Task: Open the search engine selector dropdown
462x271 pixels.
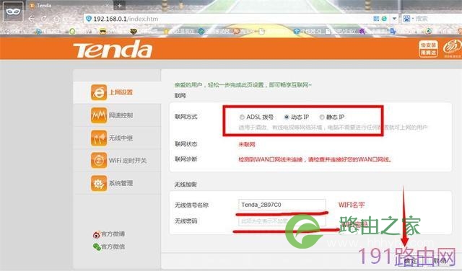Action: click(x=409, y=19)
